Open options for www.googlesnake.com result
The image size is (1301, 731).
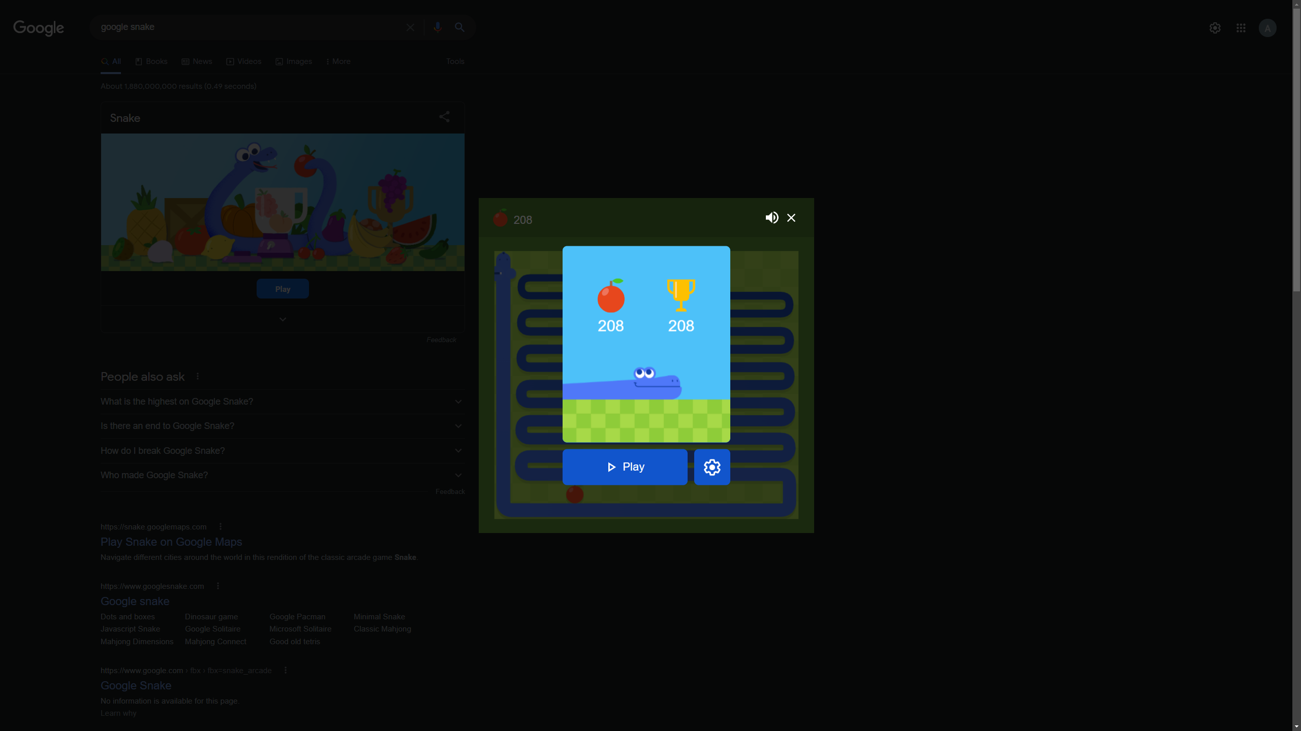(x=218, y=586)
